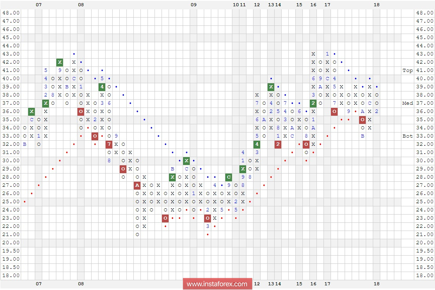
Task: Click the green 2 cell at 37.00
Action: pos(313,103)
